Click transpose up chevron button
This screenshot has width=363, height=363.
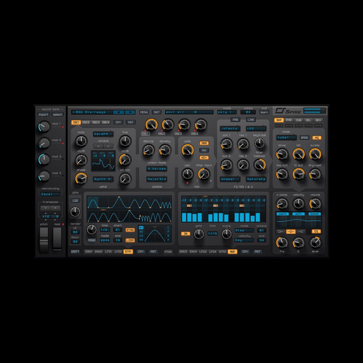click(55, 208)
